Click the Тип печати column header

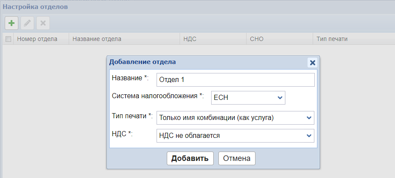(332, 39)
